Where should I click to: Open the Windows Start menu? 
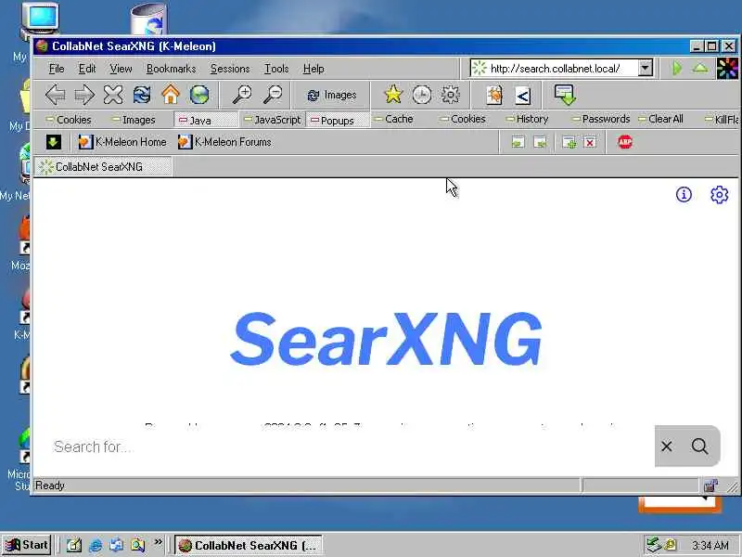tap(28, 545)
